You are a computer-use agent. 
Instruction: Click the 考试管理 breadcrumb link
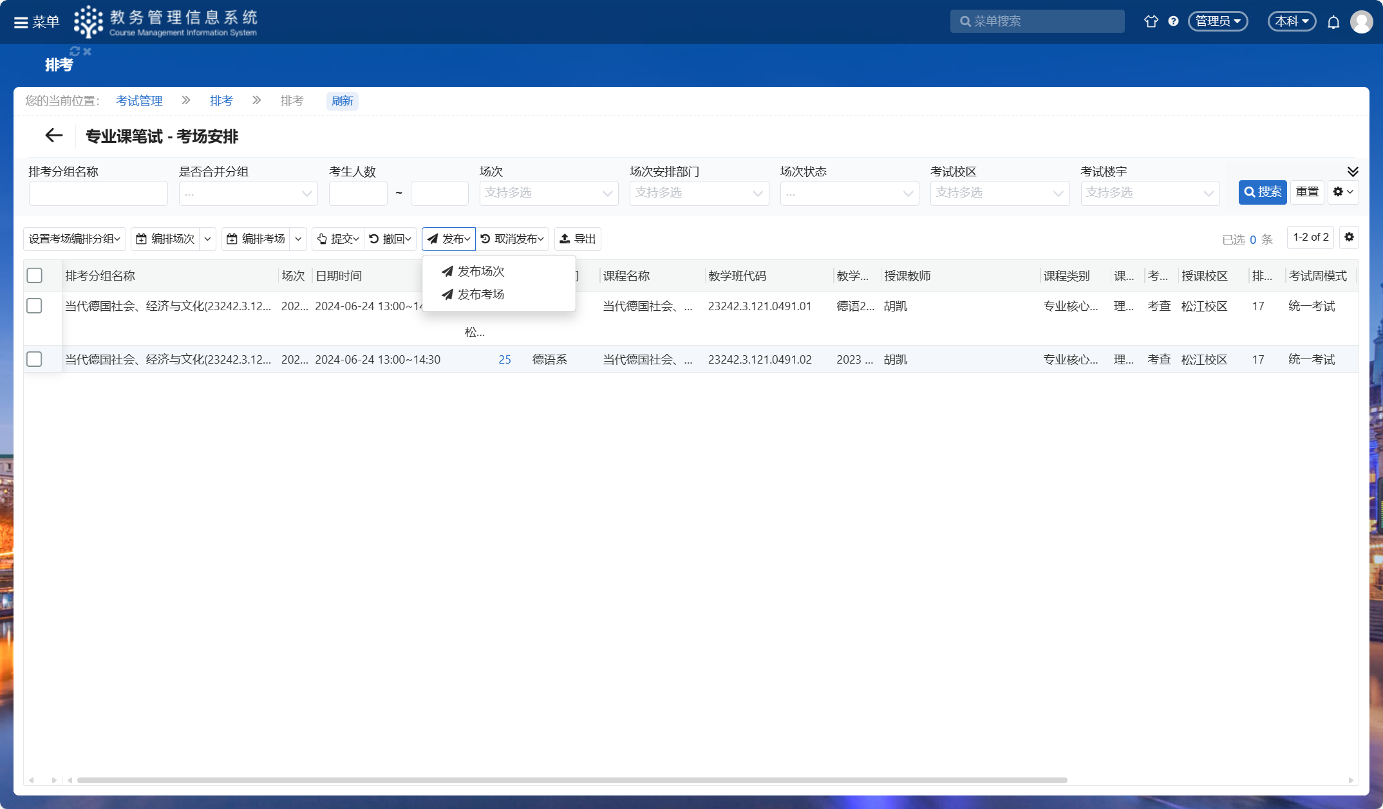(x=139, y=101)
